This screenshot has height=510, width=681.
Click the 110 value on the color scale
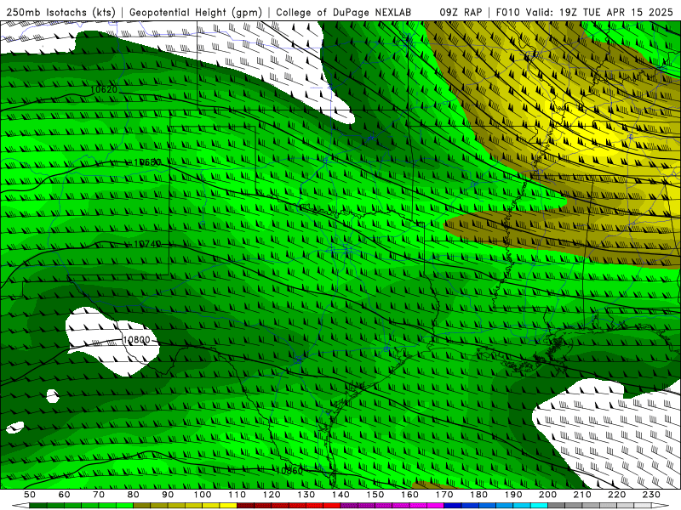click(237, 495)
